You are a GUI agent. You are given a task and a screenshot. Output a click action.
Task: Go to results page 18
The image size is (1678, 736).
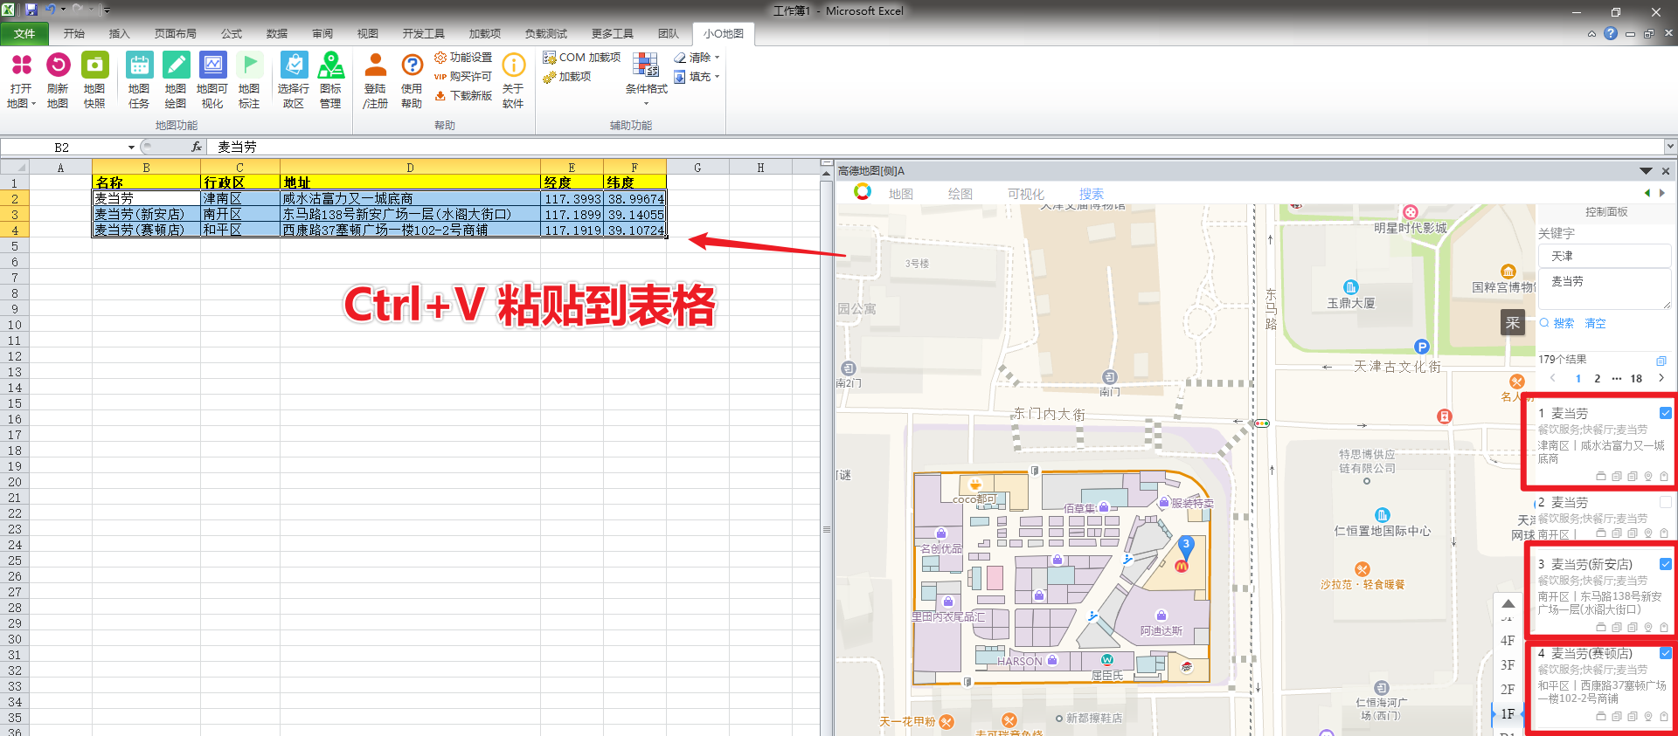[x=1636, y=378]
